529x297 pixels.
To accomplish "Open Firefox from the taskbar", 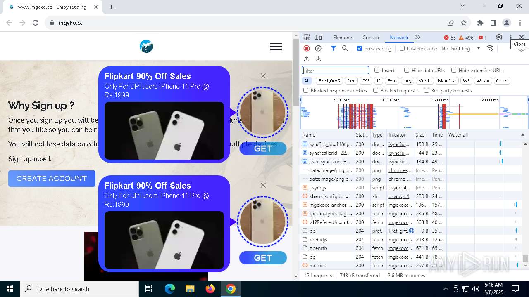I will pyautogui.click(x=210, y=289).
